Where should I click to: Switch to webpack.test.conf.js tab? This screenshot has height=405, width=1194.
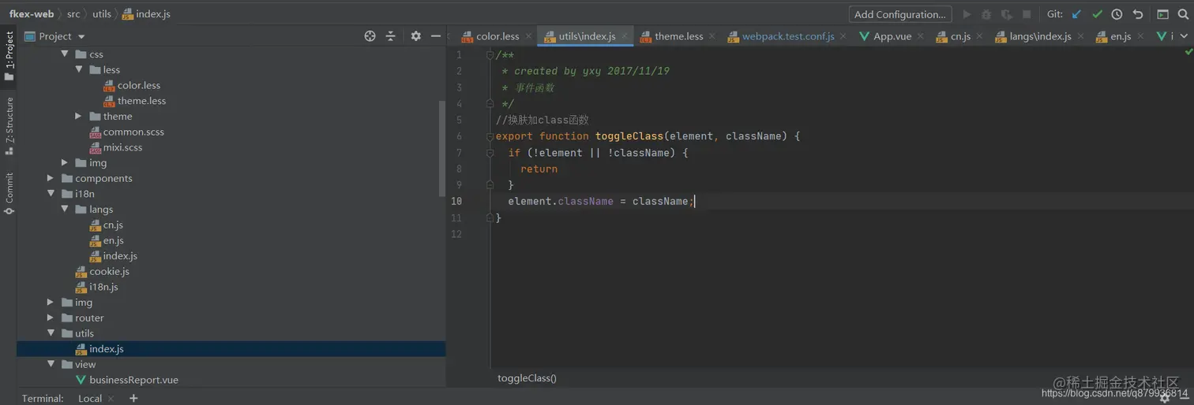coord(788,36)
